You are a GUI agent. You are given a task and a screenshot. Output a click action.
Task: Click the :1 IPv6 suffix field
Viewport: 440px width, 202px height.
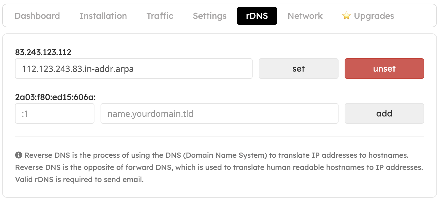[x=55, y=113]
